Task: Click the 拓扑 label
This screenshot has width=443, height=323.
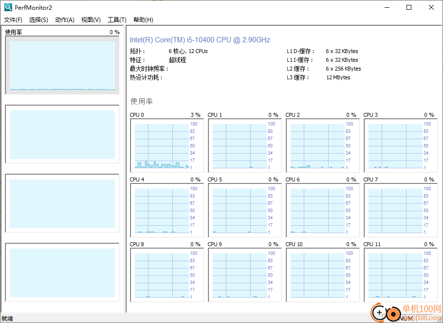Action: pos(137,51)
